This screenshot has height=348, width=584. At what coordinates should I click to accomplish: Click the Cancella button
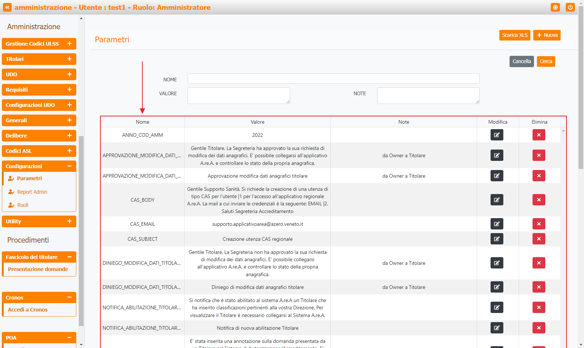(521, 62)
